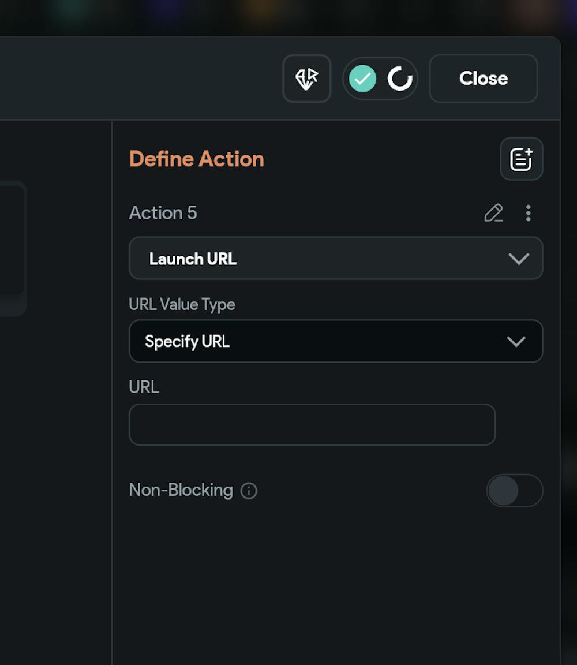The height and width of the screenshot is (665, 577).
Task: Open the add note icon button
Action: (x=522, y=159)
